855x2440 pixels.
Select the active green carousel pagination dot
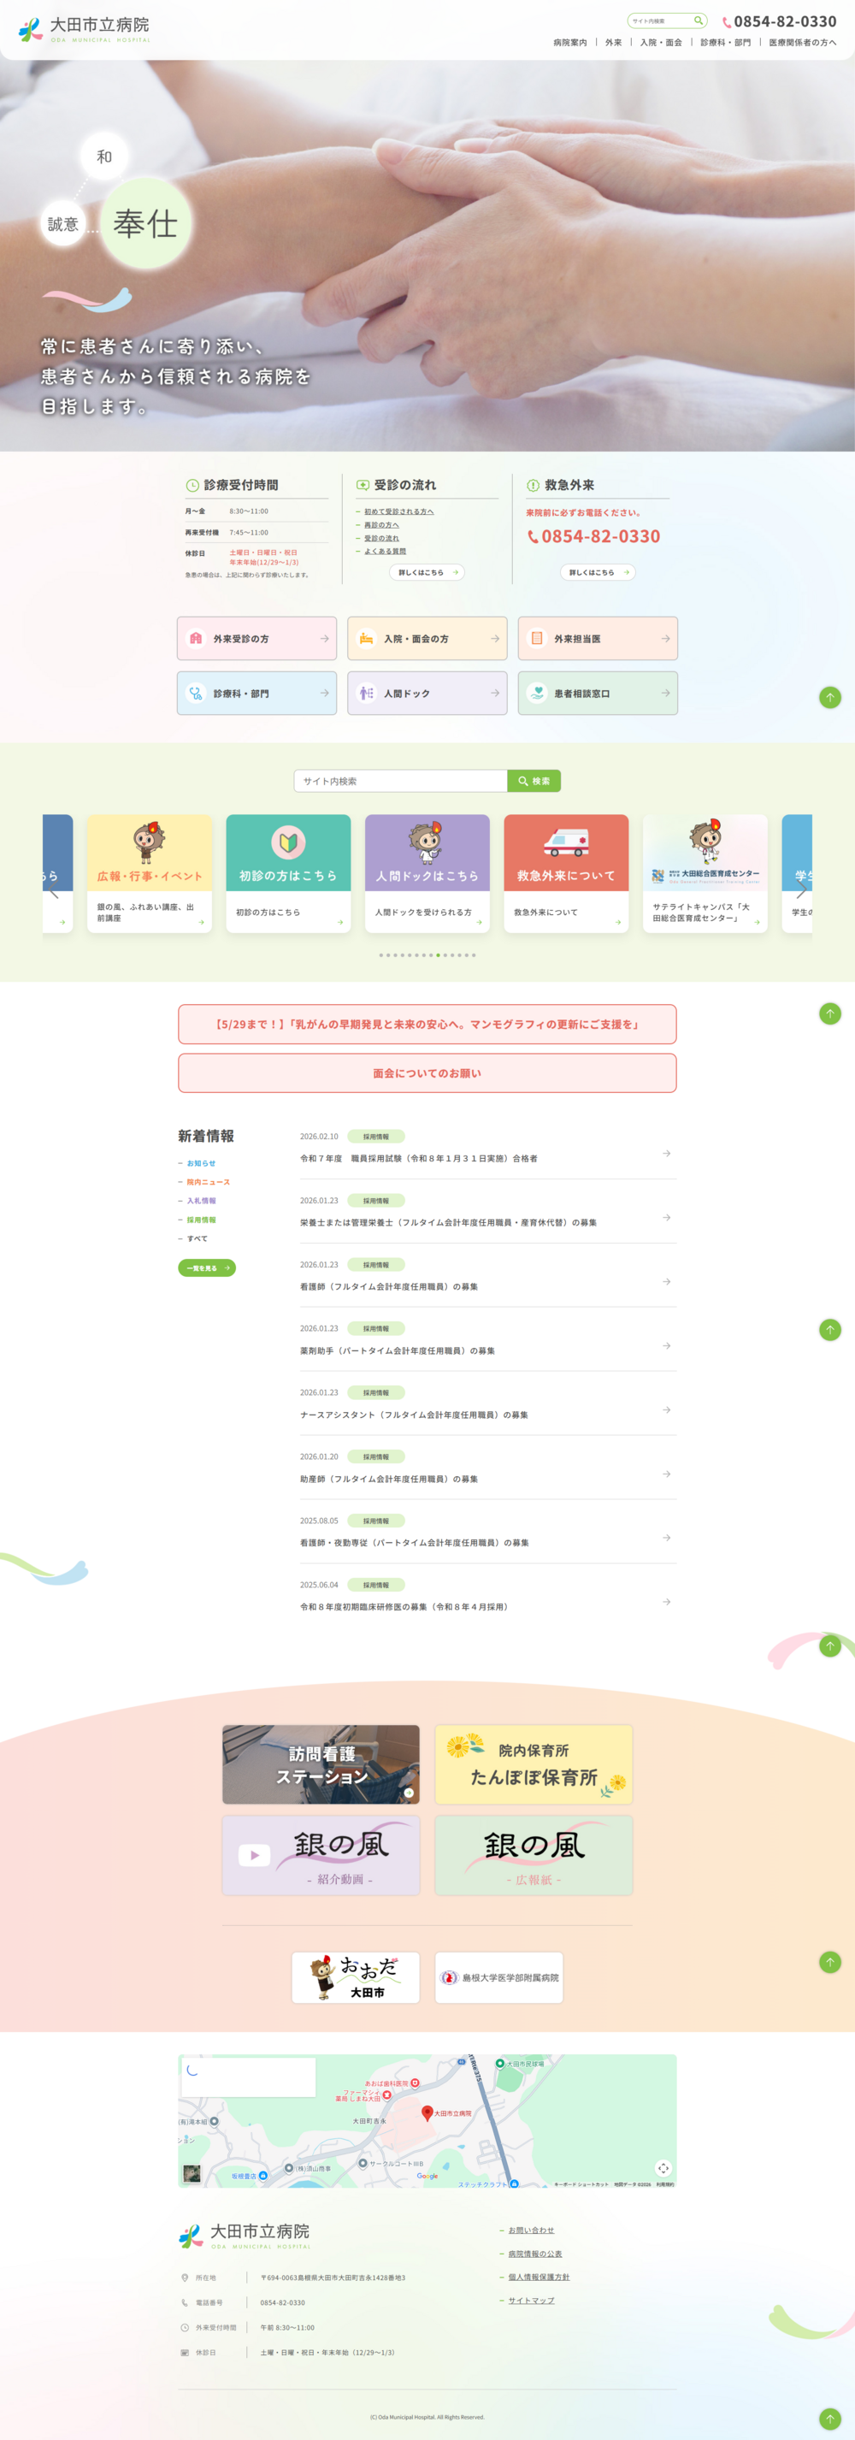438,954
